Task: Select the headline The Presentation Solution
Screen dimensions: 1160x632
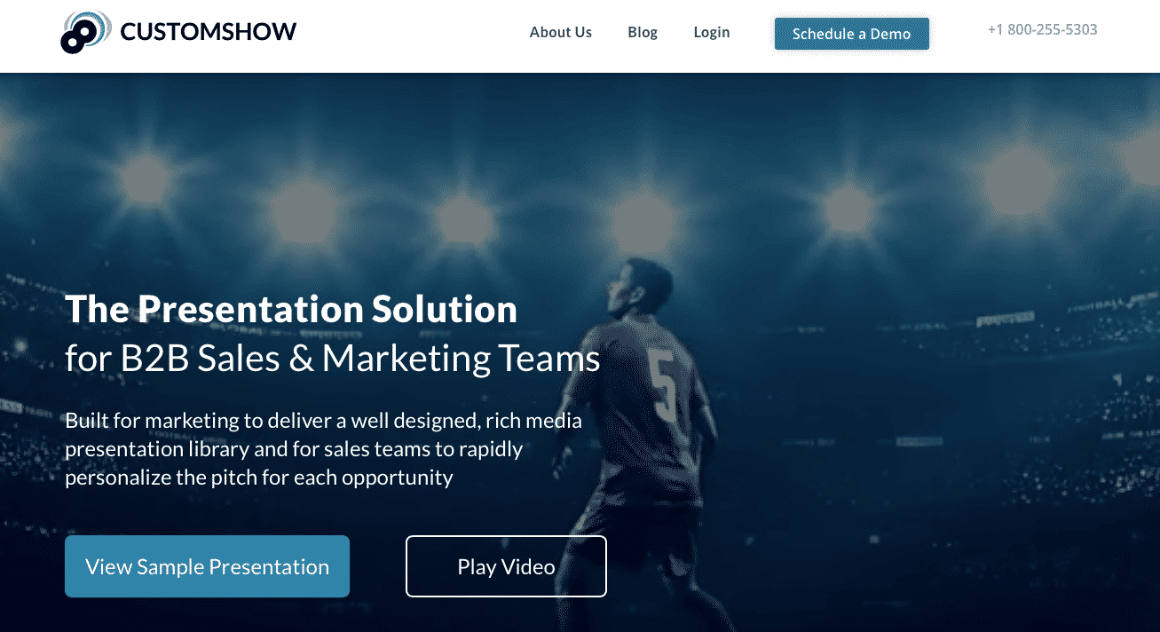Action: pyautogui.click(x=291, y=309)
